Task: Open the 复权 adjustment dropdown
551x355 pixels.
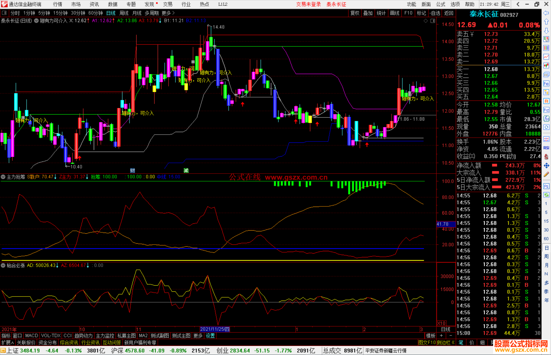Action: tap(355, 13)
